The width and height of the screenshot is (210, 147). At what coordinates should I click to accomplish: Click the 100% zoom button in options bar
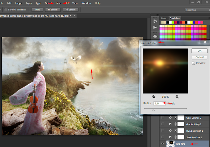[37, 10]
